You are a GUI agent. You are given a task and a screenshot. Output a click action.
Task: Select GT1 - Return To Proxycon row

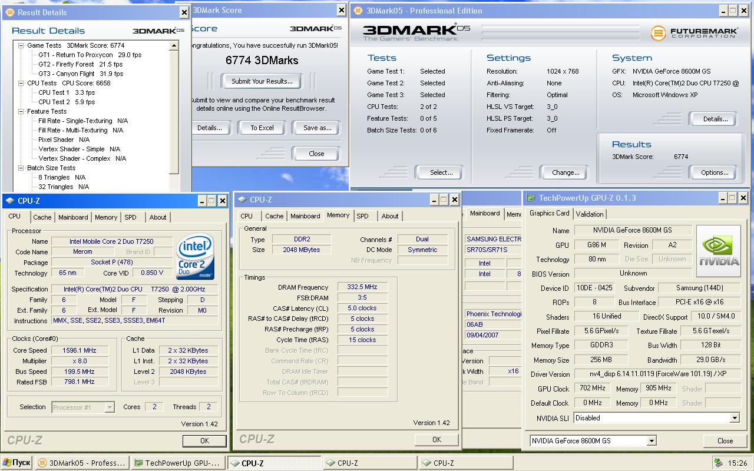point(90,55)
